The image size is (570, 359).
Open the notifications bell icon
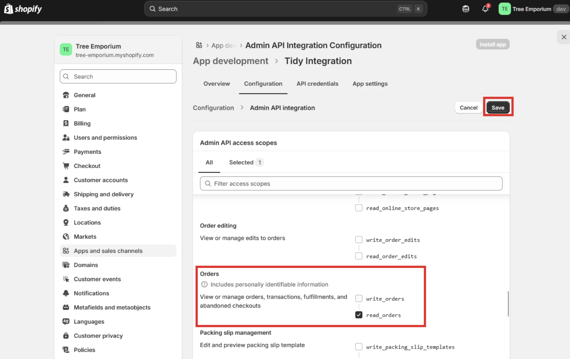point(485,9)
